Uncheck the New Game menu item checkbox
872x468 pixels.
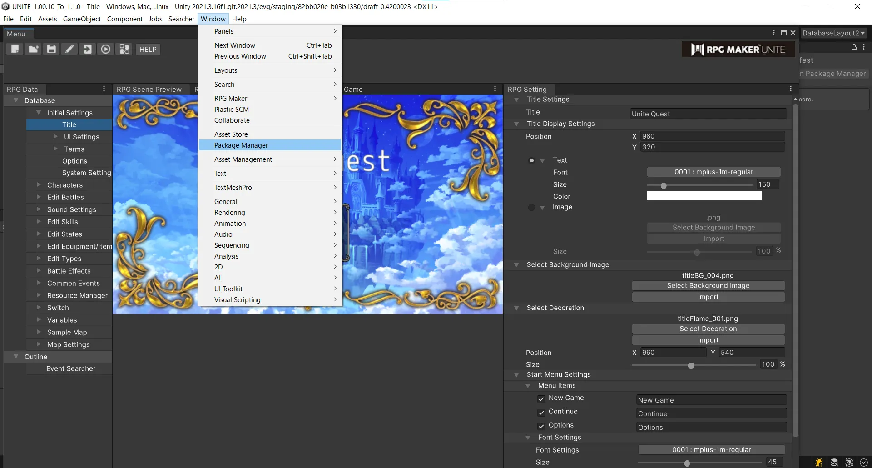point(541,399)
